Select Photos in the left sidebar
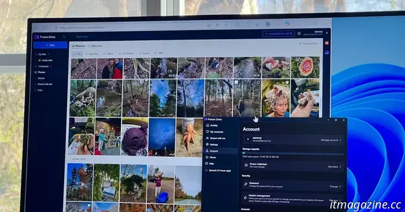The image size is (405, 212). (x=40, y=72)
